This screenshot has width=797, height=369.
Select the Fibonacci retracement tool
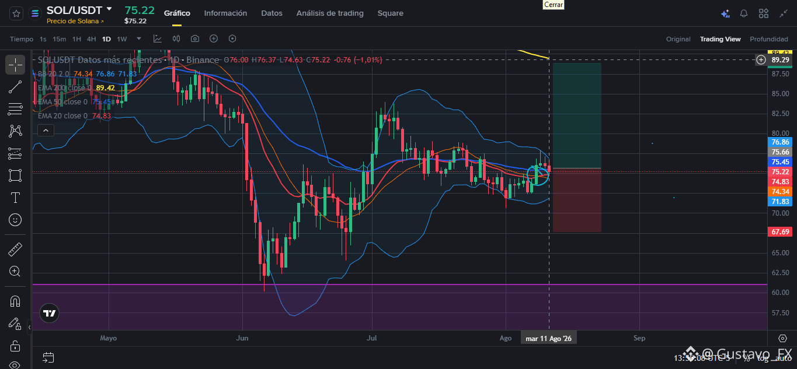[15, 109]
